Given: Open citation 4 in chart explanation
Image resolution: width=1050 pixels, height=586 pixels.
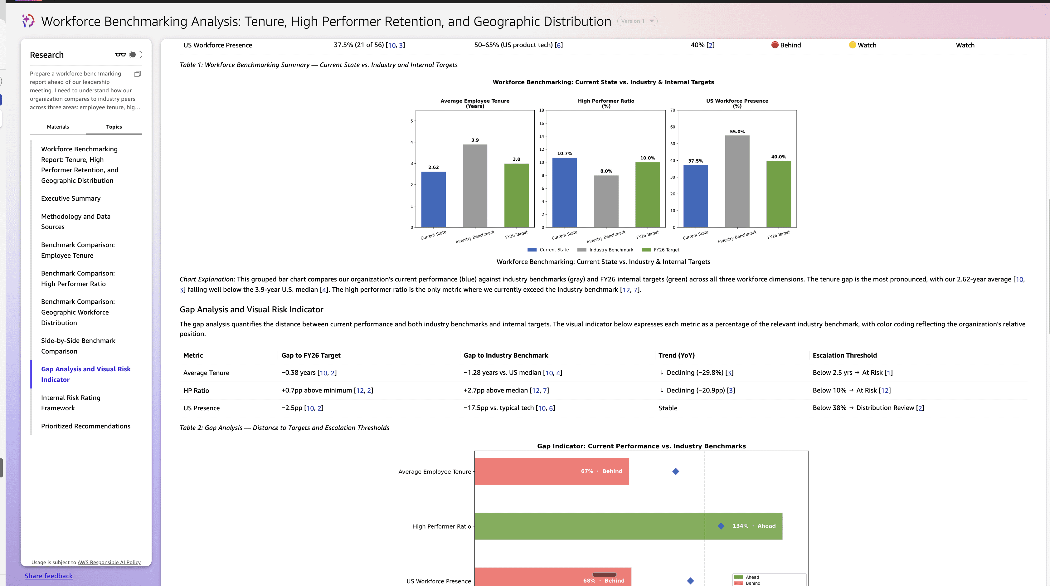Looking at the screenshot, I should [x=324, y=290].
